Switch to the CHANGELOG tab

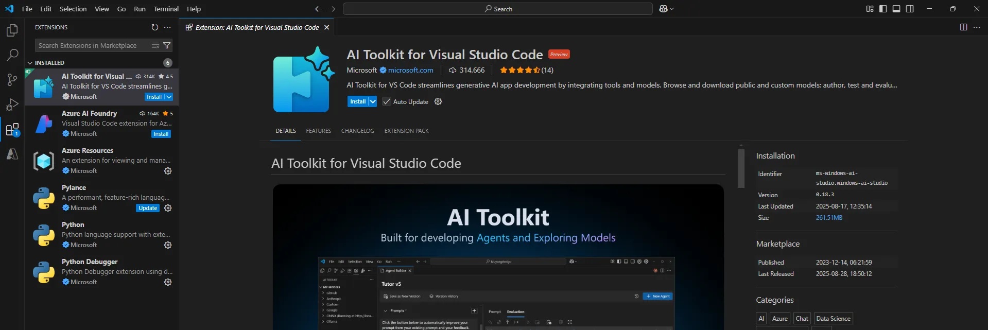tap(358, 131)
